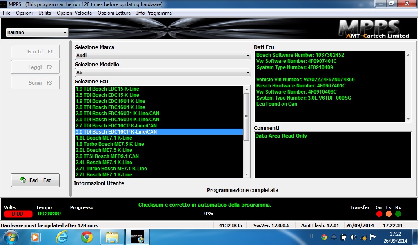418x245 pixels.
Task: Select 2.0 TFSI Bosch MED9.1 CAN
Action: 159,156
